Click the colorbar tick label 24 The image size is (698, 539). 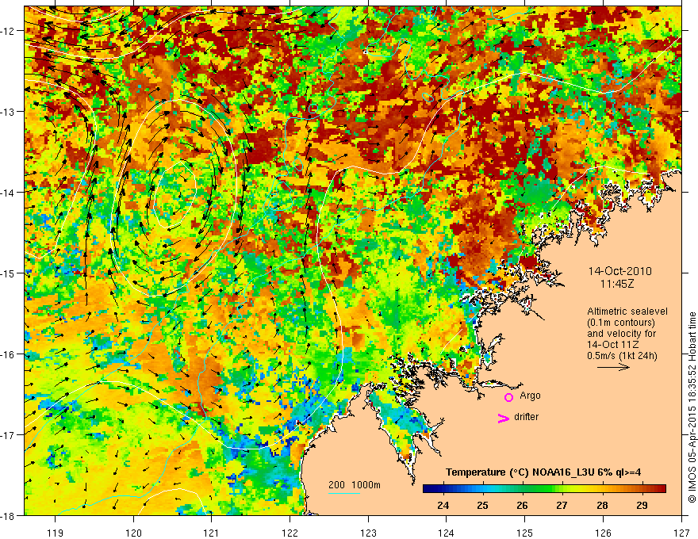(443, 505)
